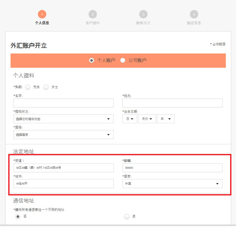Screen dimensions: 236x227
Task: Choose 女士 as title
Action: tap(46, 87)
